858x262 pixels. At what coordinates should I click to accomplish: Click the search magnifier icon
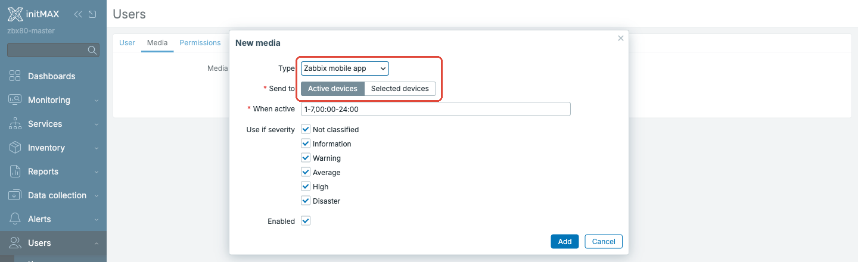pyautogui.click(x=92, y=50)
